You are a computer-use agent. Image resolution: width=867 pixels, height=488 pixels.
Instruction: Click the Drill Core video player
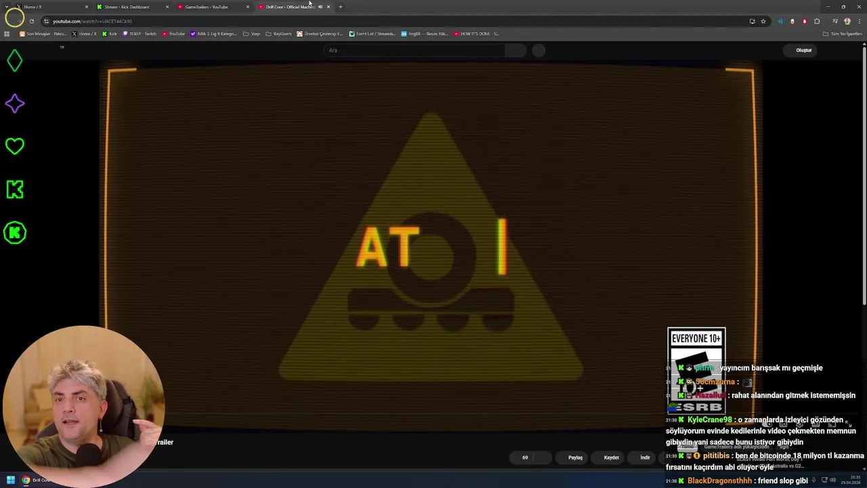point(431,247)
